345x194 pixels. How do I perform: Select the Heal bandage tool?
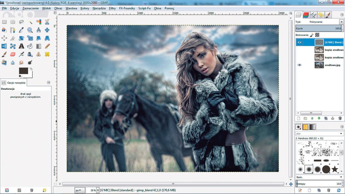click(x=47, y=54)
